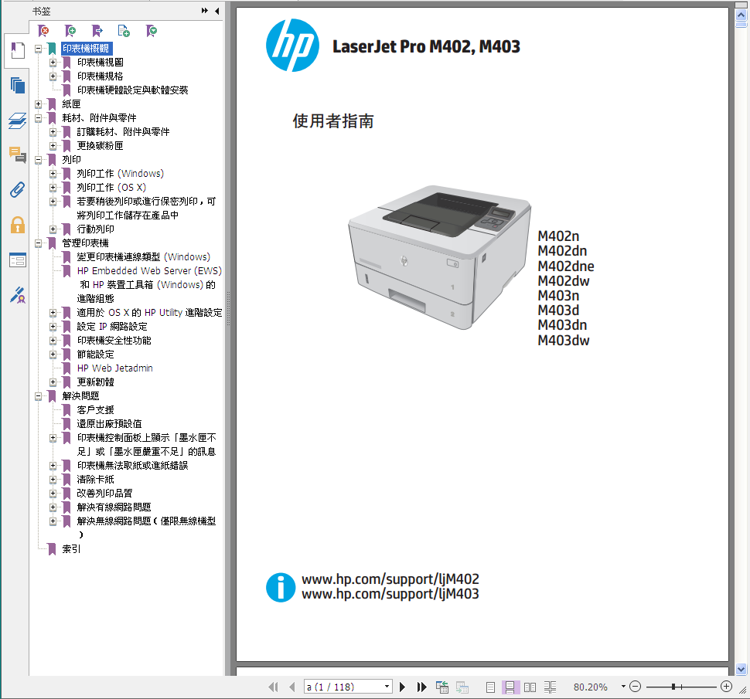Open the page number dropdown
The image size is (750, 699).
pos(387,687)
